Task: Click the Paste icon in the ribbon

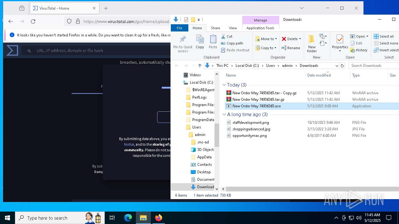Action: pos(213,40)
